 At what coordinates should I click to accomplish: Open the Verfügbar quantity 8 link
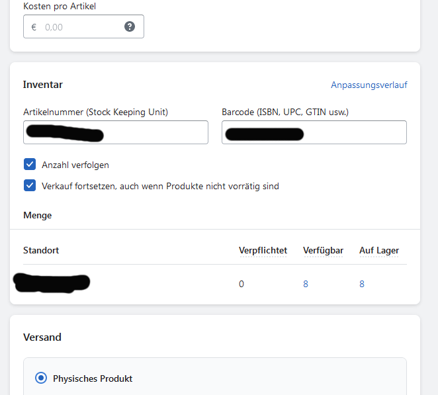pos(306,284)
